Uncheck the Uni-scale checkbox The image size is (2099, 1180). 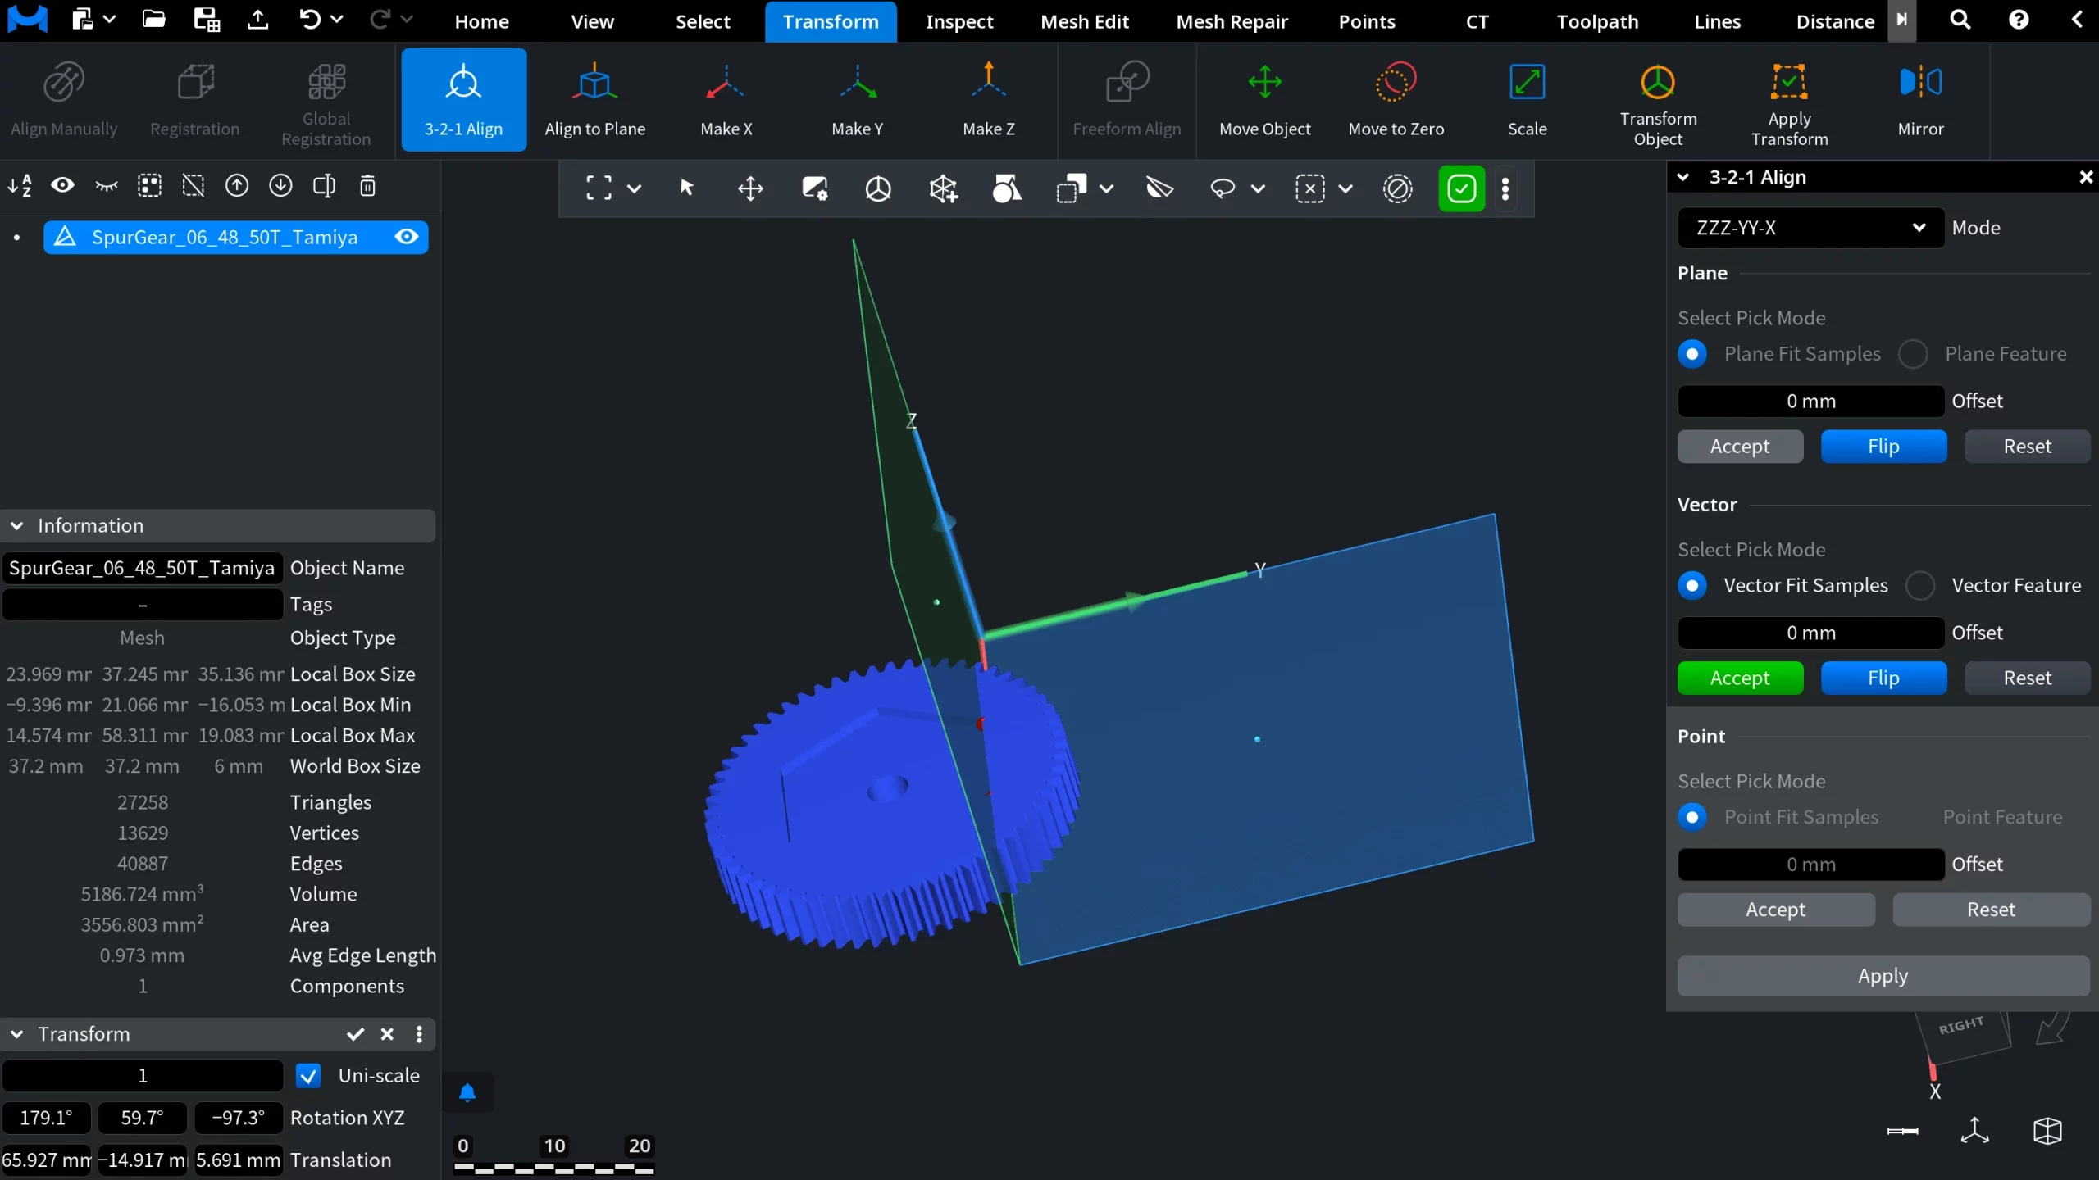pos(308,1076)
